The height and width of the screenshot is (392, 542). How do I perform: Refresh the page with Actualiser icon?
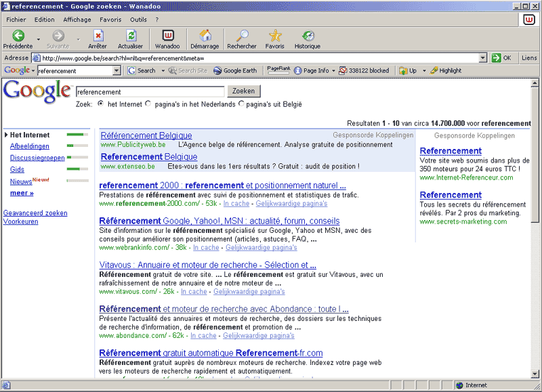click(131, 36)
